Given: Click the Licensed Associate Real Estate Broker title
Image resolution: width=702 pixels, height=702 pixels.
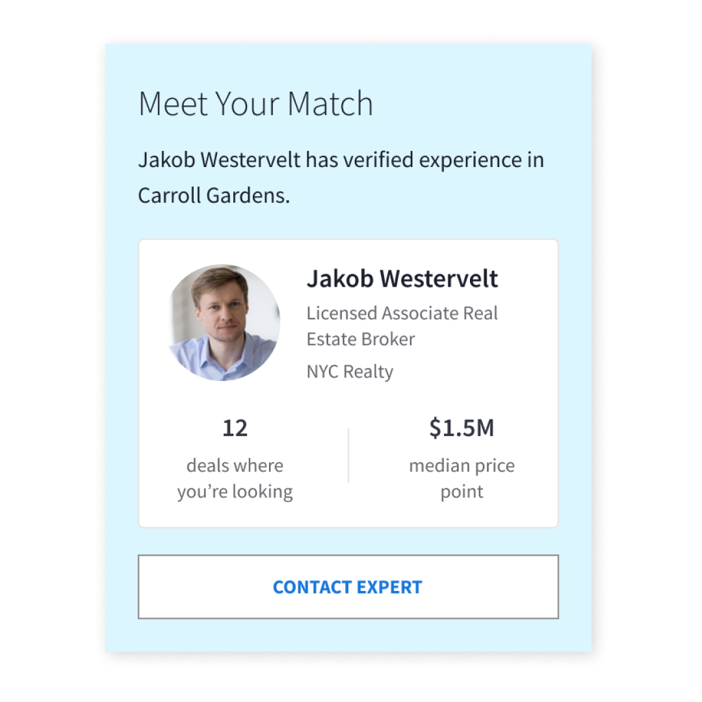Looking at the screenshot, I should (x=402, y=326).
